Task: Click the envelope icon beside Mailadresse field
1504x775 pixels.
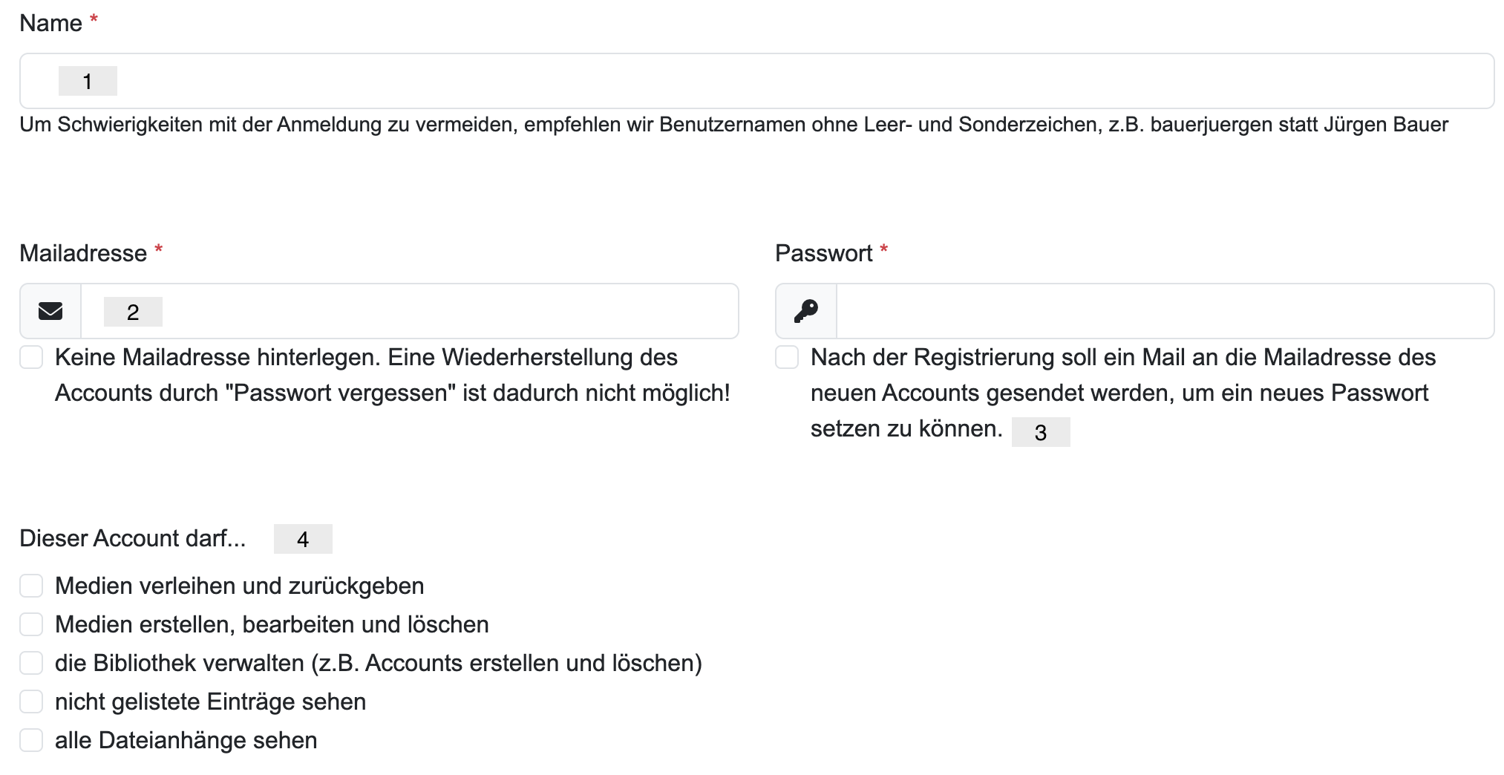Action: pos(50,311)
